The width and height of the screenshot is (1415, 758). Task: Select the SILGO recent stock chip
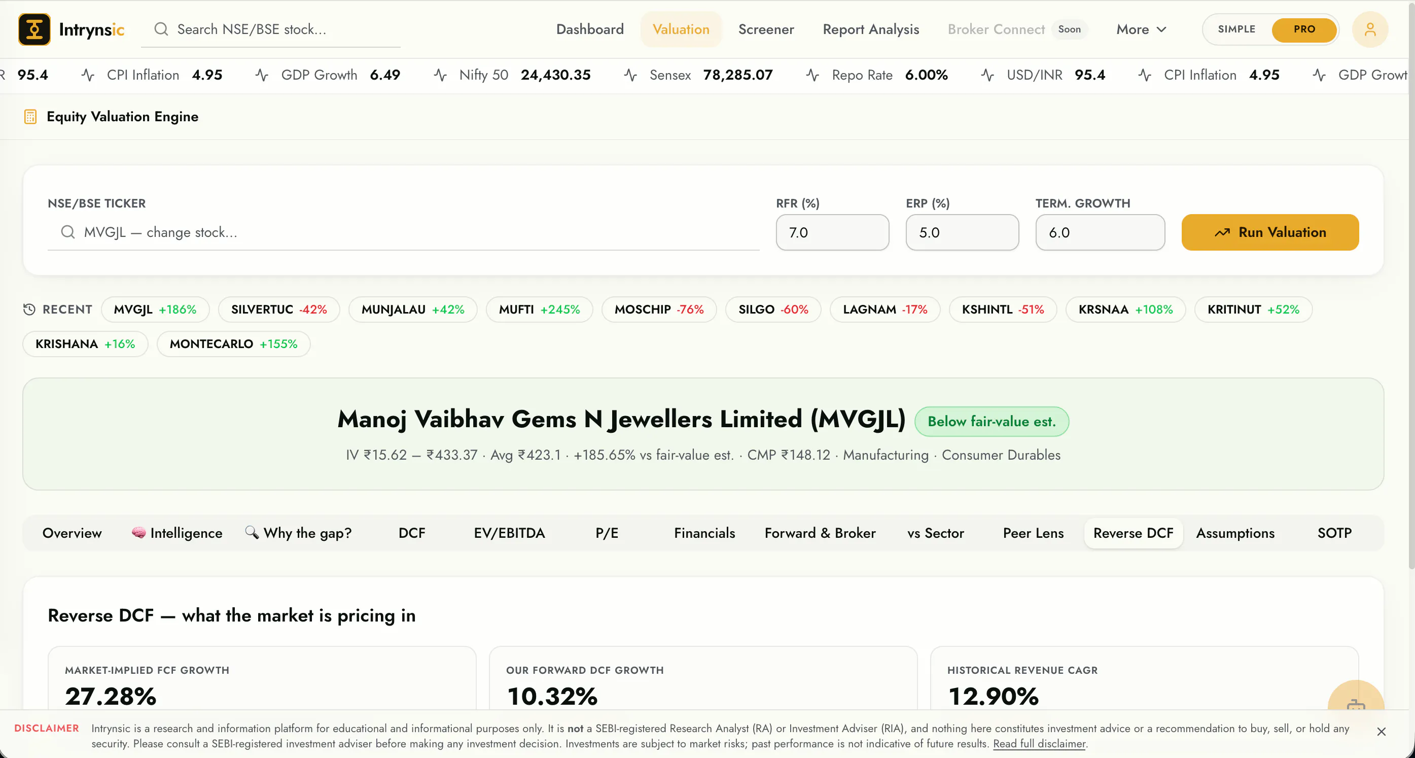pos(773,309)
